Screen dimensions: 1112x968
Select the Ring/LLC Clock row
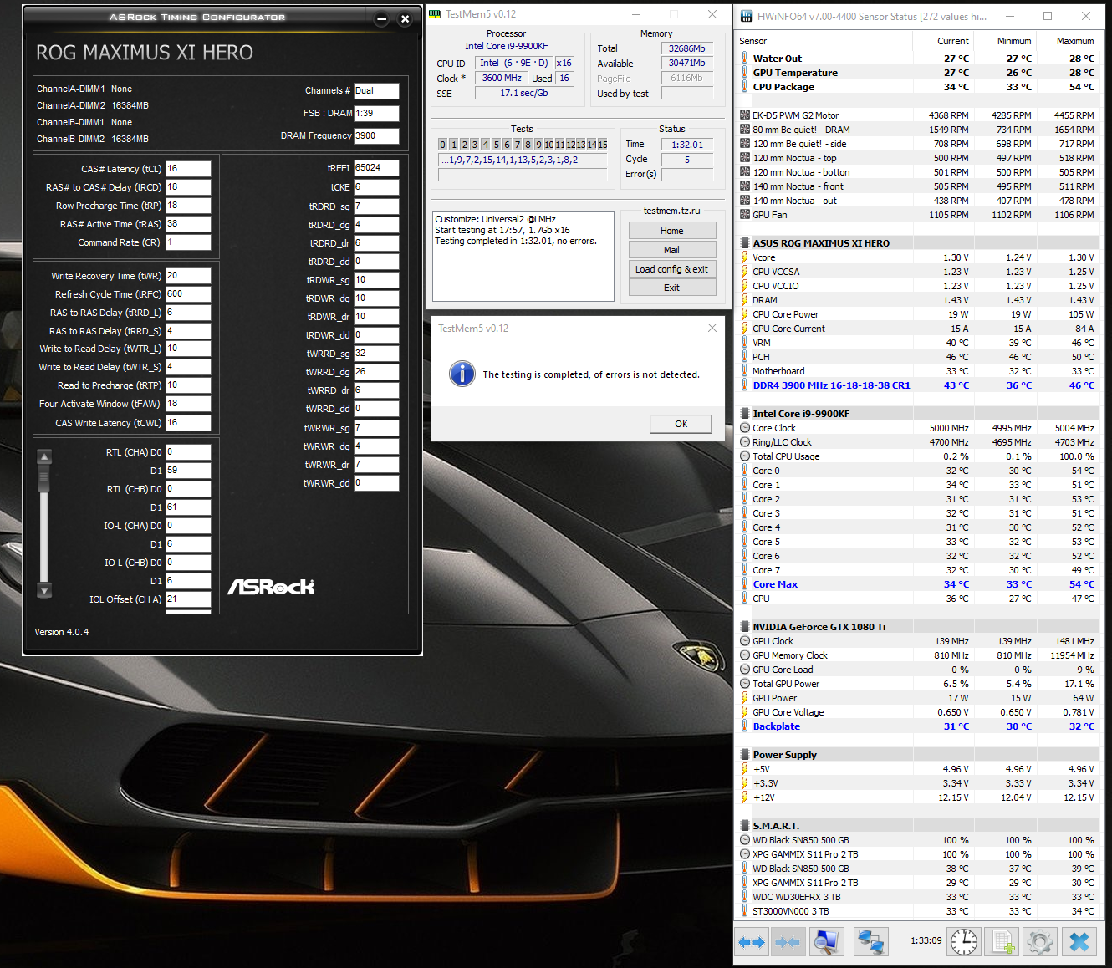click(917, 442)
